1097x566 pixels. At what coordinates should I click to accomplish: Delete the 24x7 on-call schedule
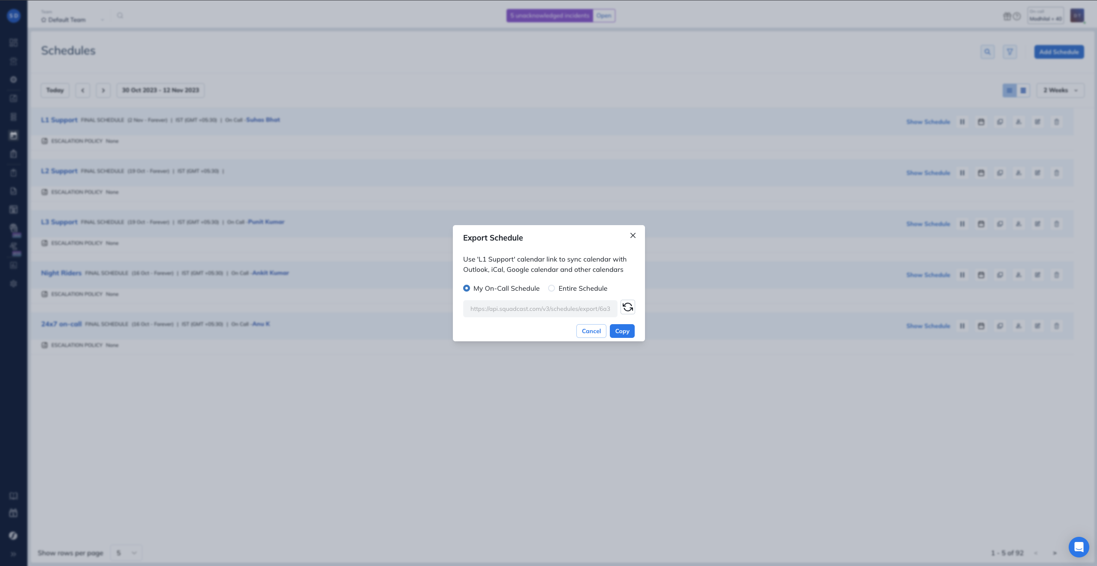1056,326
